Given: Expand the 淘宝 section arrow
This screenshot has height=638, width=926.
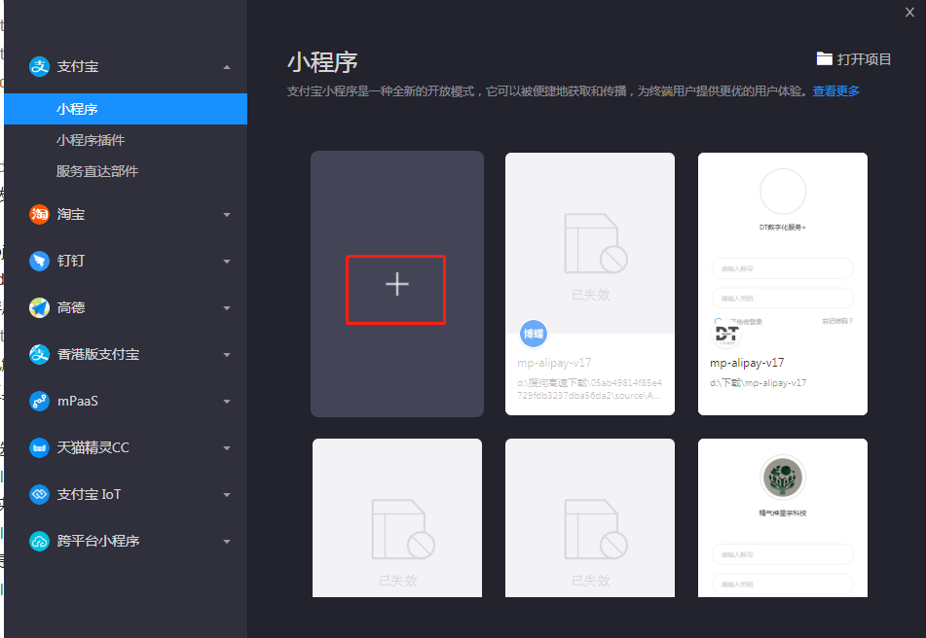Looking at the screenshot, I should click(x=227, y=215).
